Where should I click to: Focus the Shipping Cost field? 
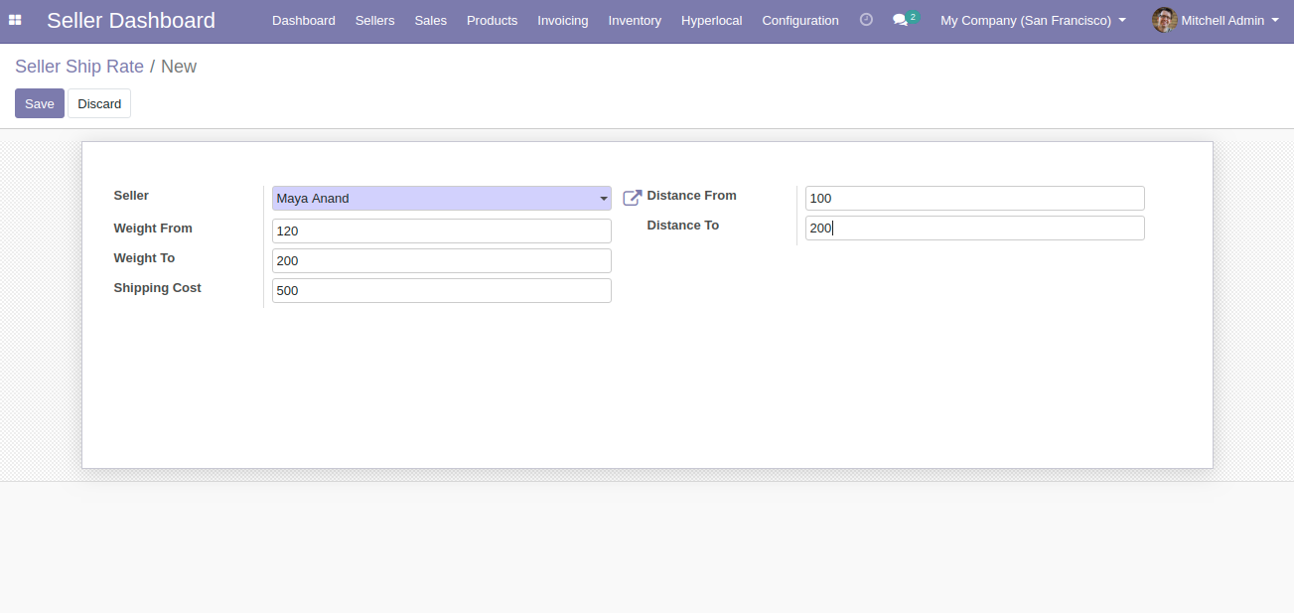pyautogui.click(x=442, y=290)
